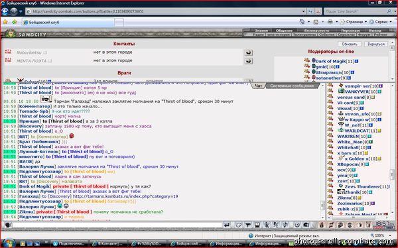The image size is (398, 248).
Task: Click the Вернуться button
Action: [376, 44]
